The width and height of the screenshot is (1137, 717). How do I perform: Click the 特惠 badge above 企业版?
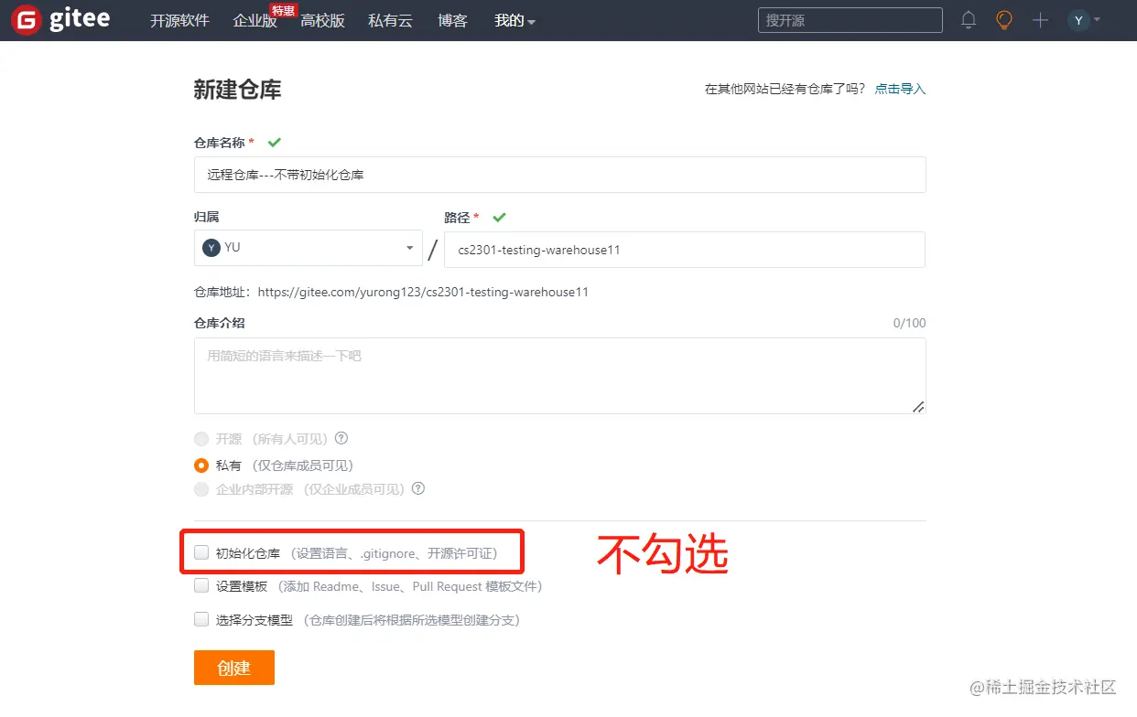(x=283, y=10)
